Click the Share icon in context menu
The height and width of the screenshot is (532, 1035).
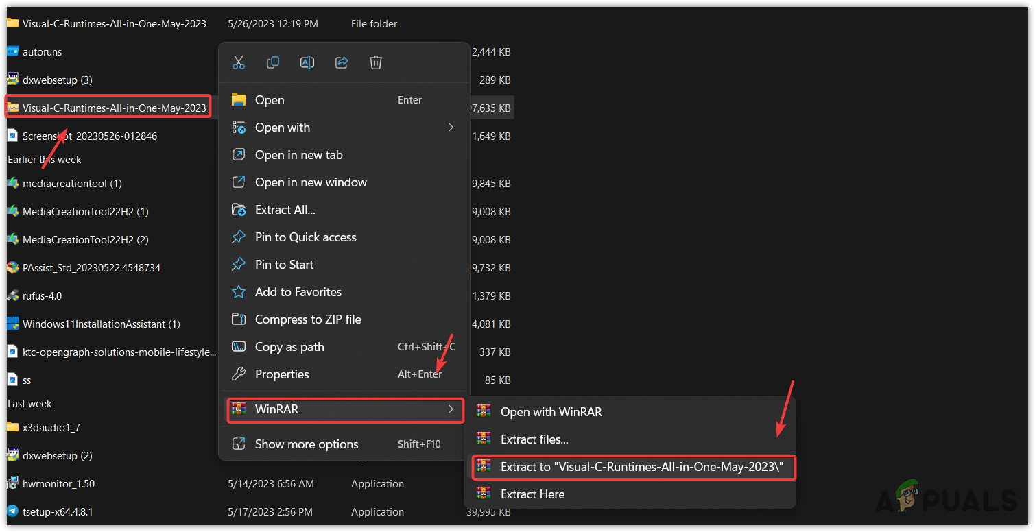(x=342, y=62)
